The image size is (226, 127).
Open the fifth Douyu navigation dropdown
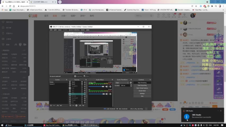(83, 16)
